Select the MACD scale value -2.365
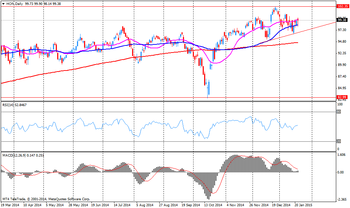 tap(342, 200)
